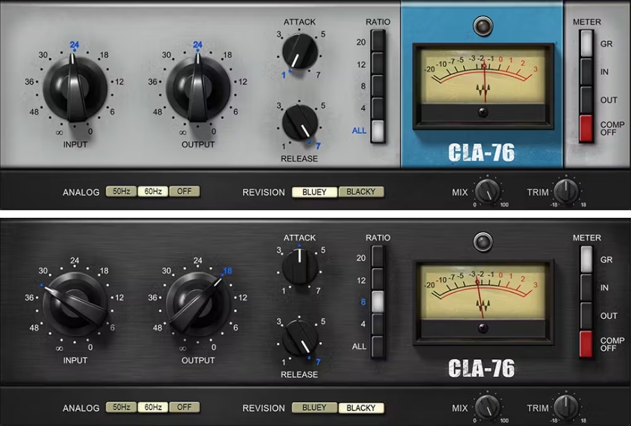Switch top revision to BLACKY
The height and width of the screenshot is (426, 631).
point(361,192)
